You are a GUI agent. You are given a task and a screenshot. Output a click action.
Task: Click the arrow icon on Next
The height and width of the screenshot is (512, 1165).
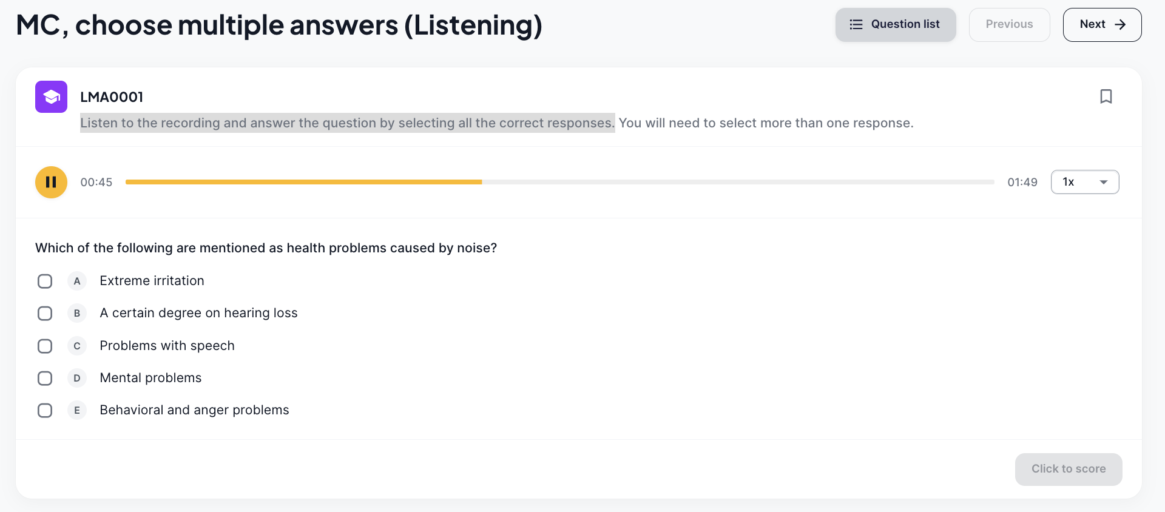tap(1120, 24)
